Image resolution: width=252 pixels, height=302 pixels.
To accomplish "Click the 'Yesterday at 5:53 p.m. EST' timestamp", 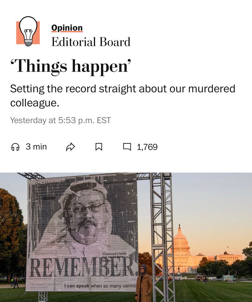I will 60,120.
